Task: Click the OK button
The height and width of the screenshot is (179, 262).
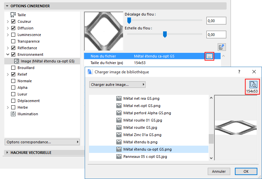Action: coord(246,171)
